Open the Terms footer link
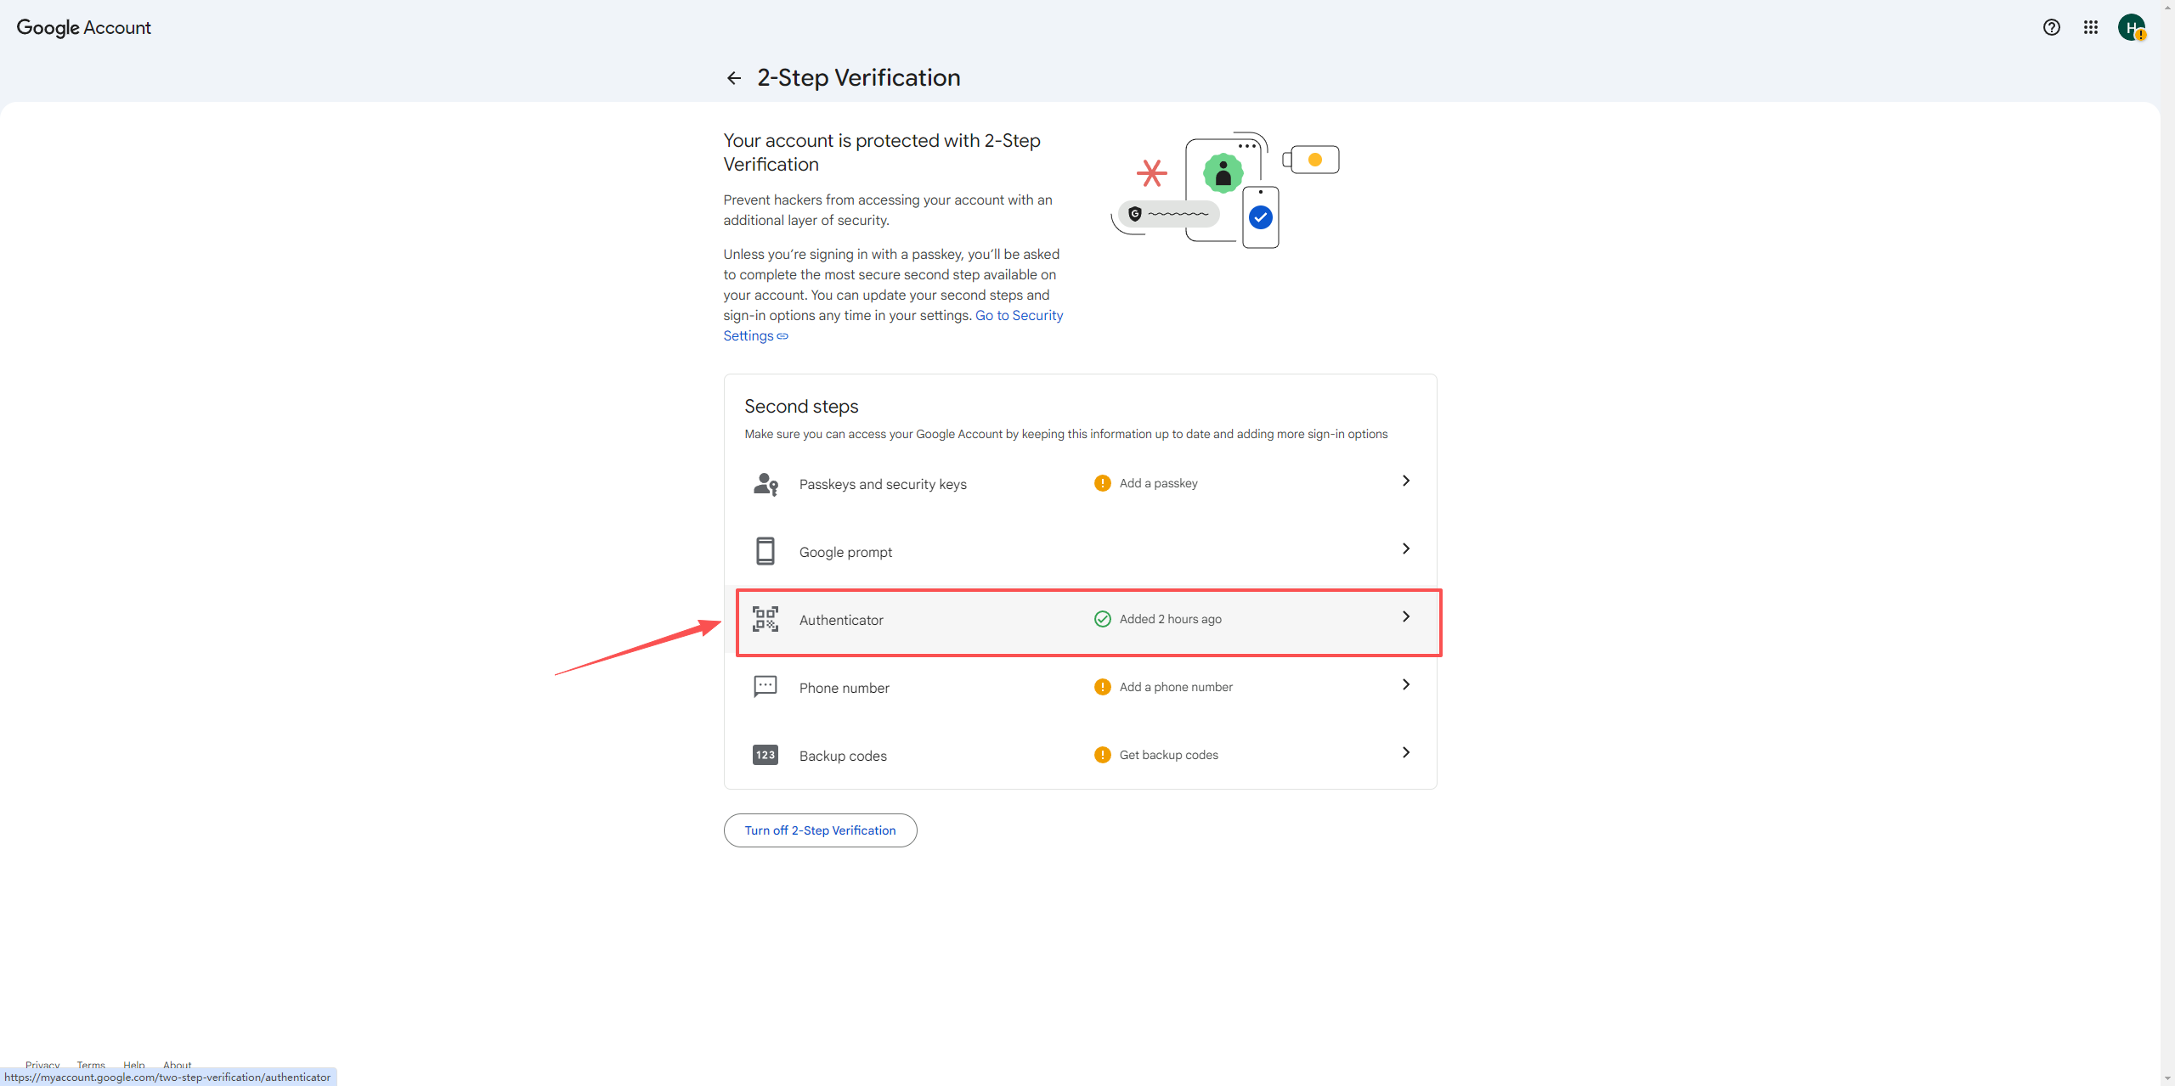The image size is (2175, 1086). point(91,1065)
